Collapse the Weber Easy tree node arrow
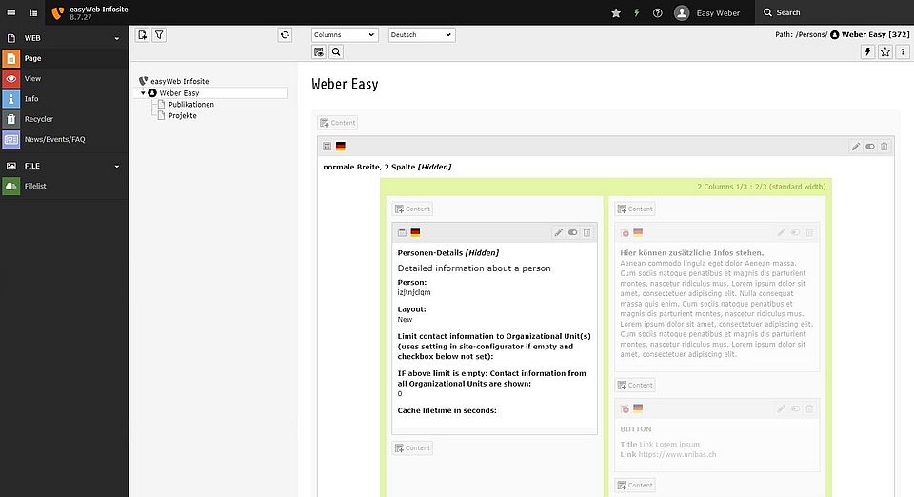The width and height of the screenshot is (914, 497). [x=143, y=93]
